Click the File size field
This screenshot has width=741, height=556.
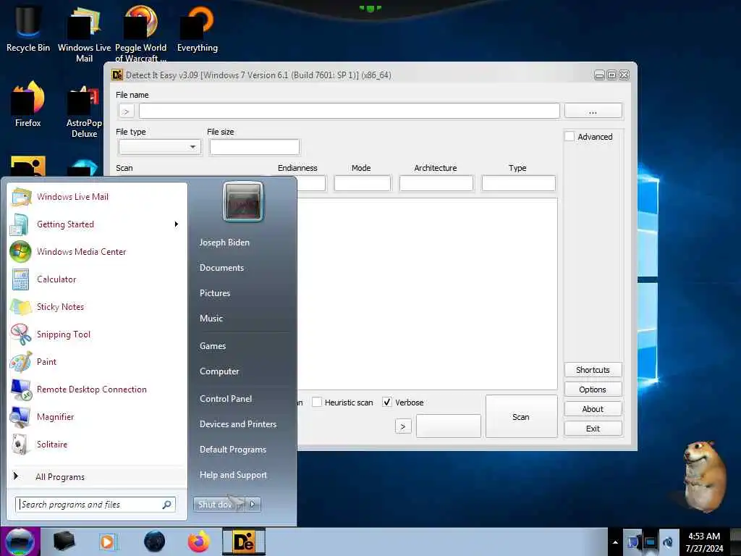tap(255, 147)
